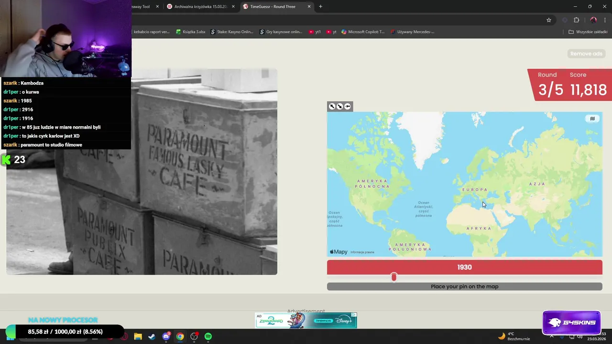The width and height of the screenshot is (612, 344).
Task: Click Ameryka Północna on the map
Action: click(373, 184)
